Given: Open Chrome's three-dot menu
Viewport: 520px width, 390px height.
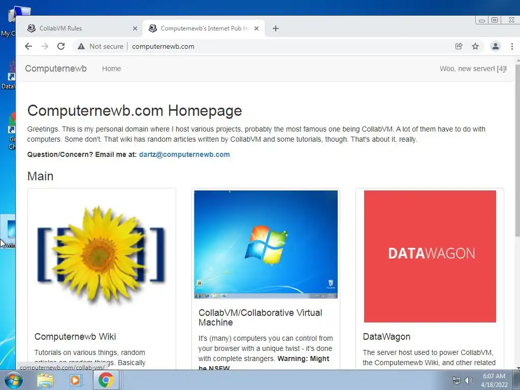Looking at the screenshot, I should (x=512, y=46).
